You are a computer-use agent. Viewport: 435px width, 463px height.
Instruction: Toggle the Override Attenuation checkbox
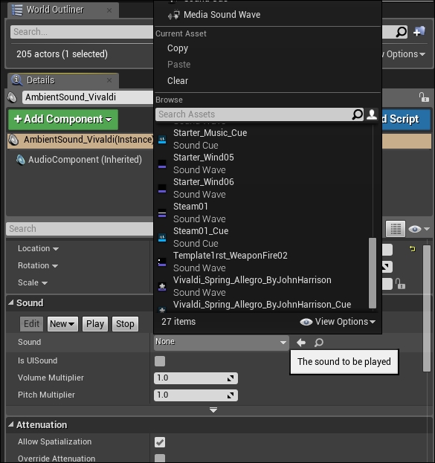(x=160, y=458)
